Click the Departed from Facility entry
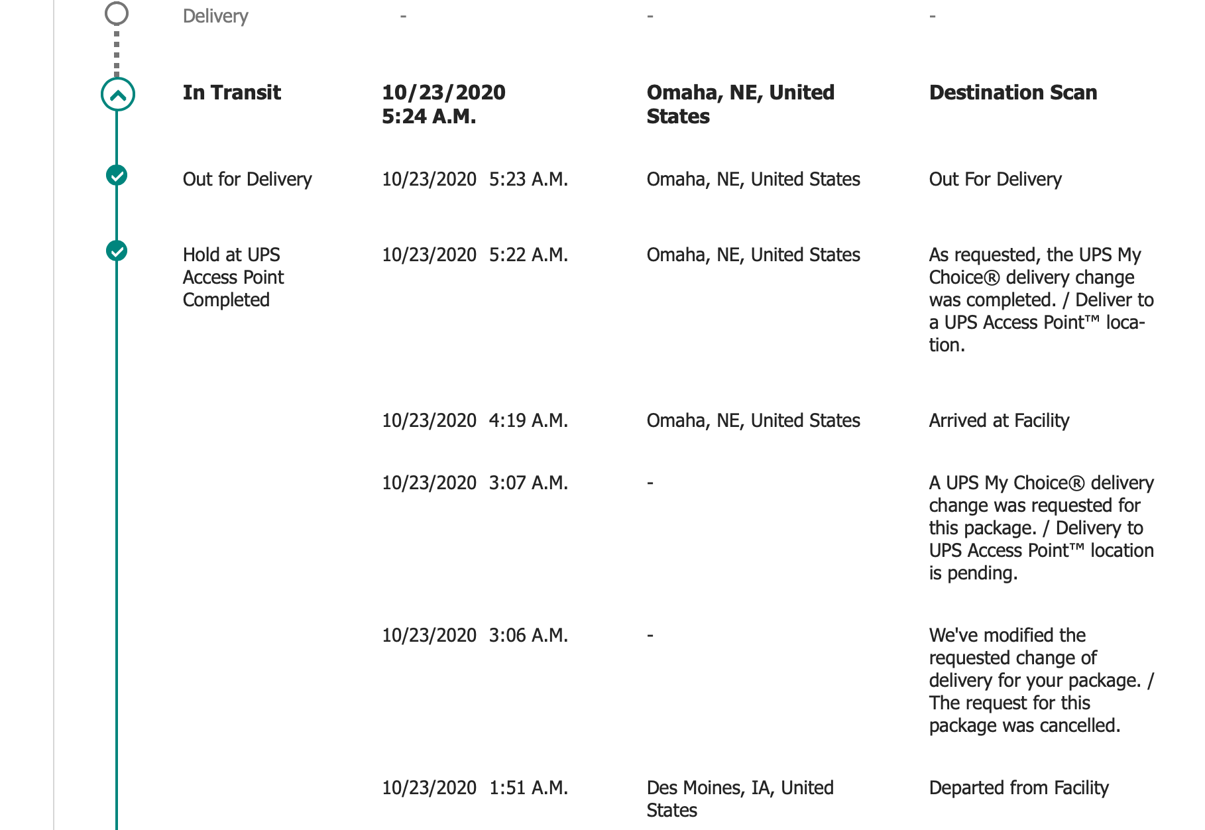 point(1019,788)
